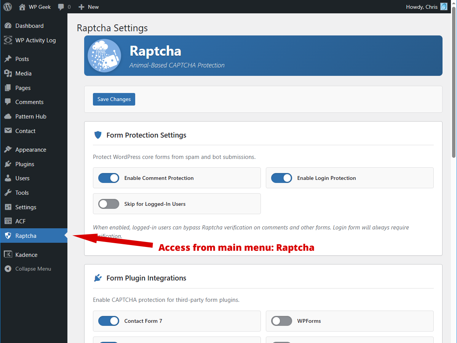Image resolution: width=457 pixels, height=343 pixels.
Task: Collapse the admin sidebar menu
Action: (x=28, y=269)
